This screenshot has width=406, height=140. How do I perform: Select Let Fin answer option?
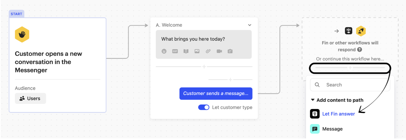tap(339, 114)
